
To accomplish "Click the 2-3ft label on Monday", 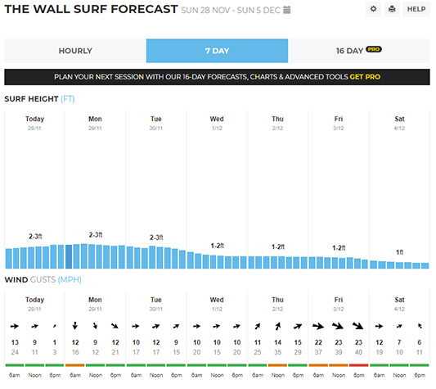I will pyautogui.click(x=96, y=235).
